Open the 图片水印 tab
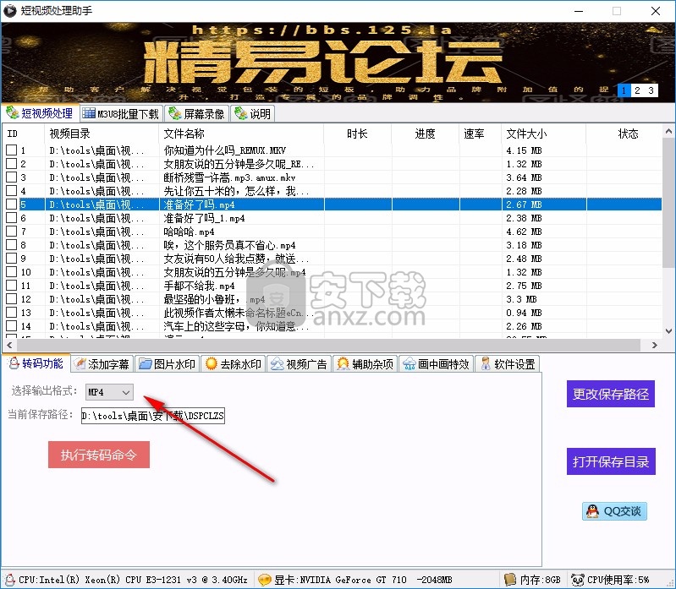The image size is (676, 589). tap(168, 364)
